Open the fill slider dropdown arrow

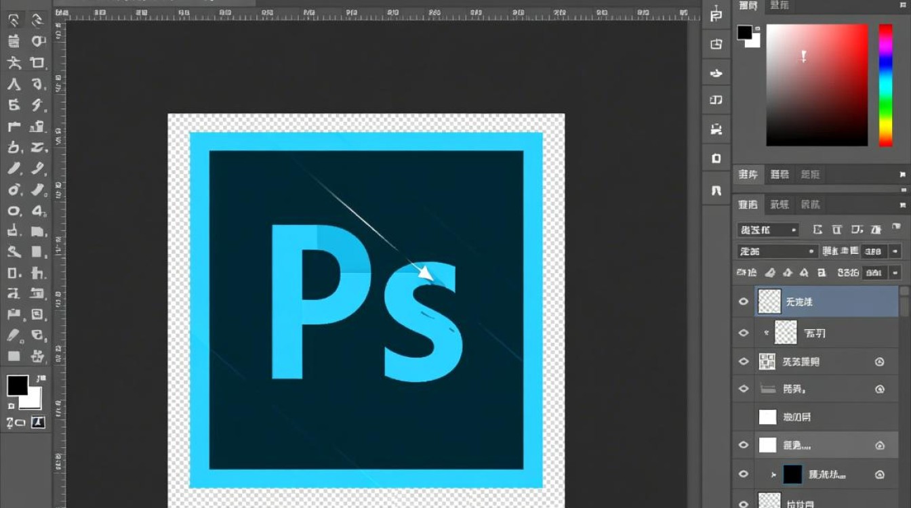tap(895, 272)
